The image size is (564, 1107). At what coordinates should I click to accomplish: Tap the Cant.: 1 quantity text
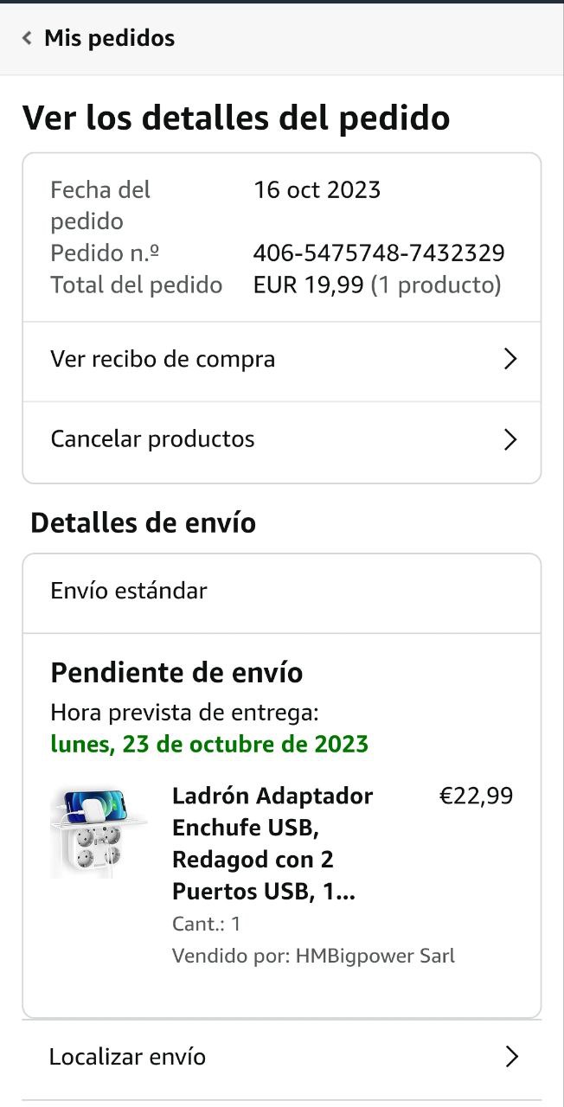206,924
